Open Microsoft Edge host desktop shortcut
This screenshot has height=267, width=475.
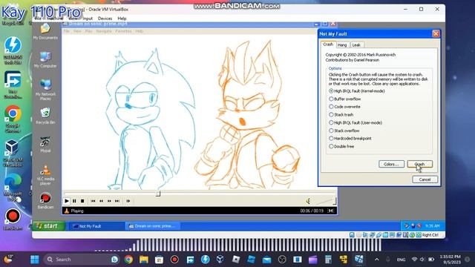13,187
